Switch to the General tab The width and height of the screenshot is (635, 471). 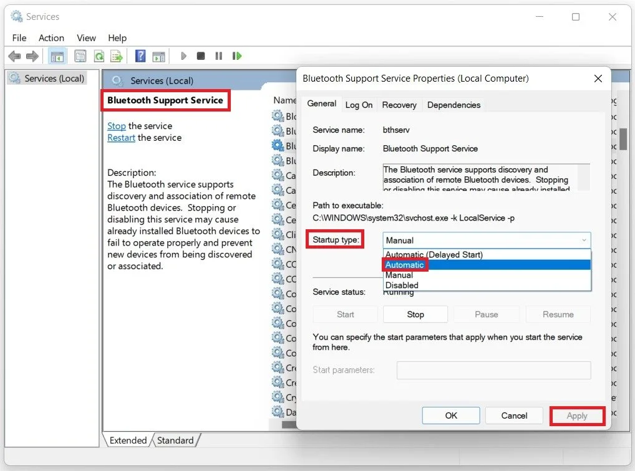point(321,103)
